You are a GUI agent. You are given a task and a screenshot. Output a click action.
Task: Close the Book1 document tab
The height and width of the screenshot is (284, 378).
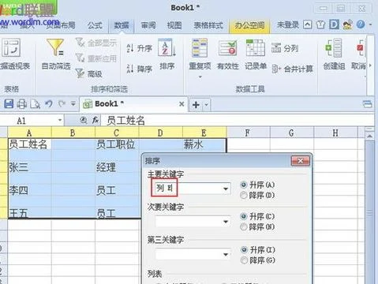click(x=182, y=104)
